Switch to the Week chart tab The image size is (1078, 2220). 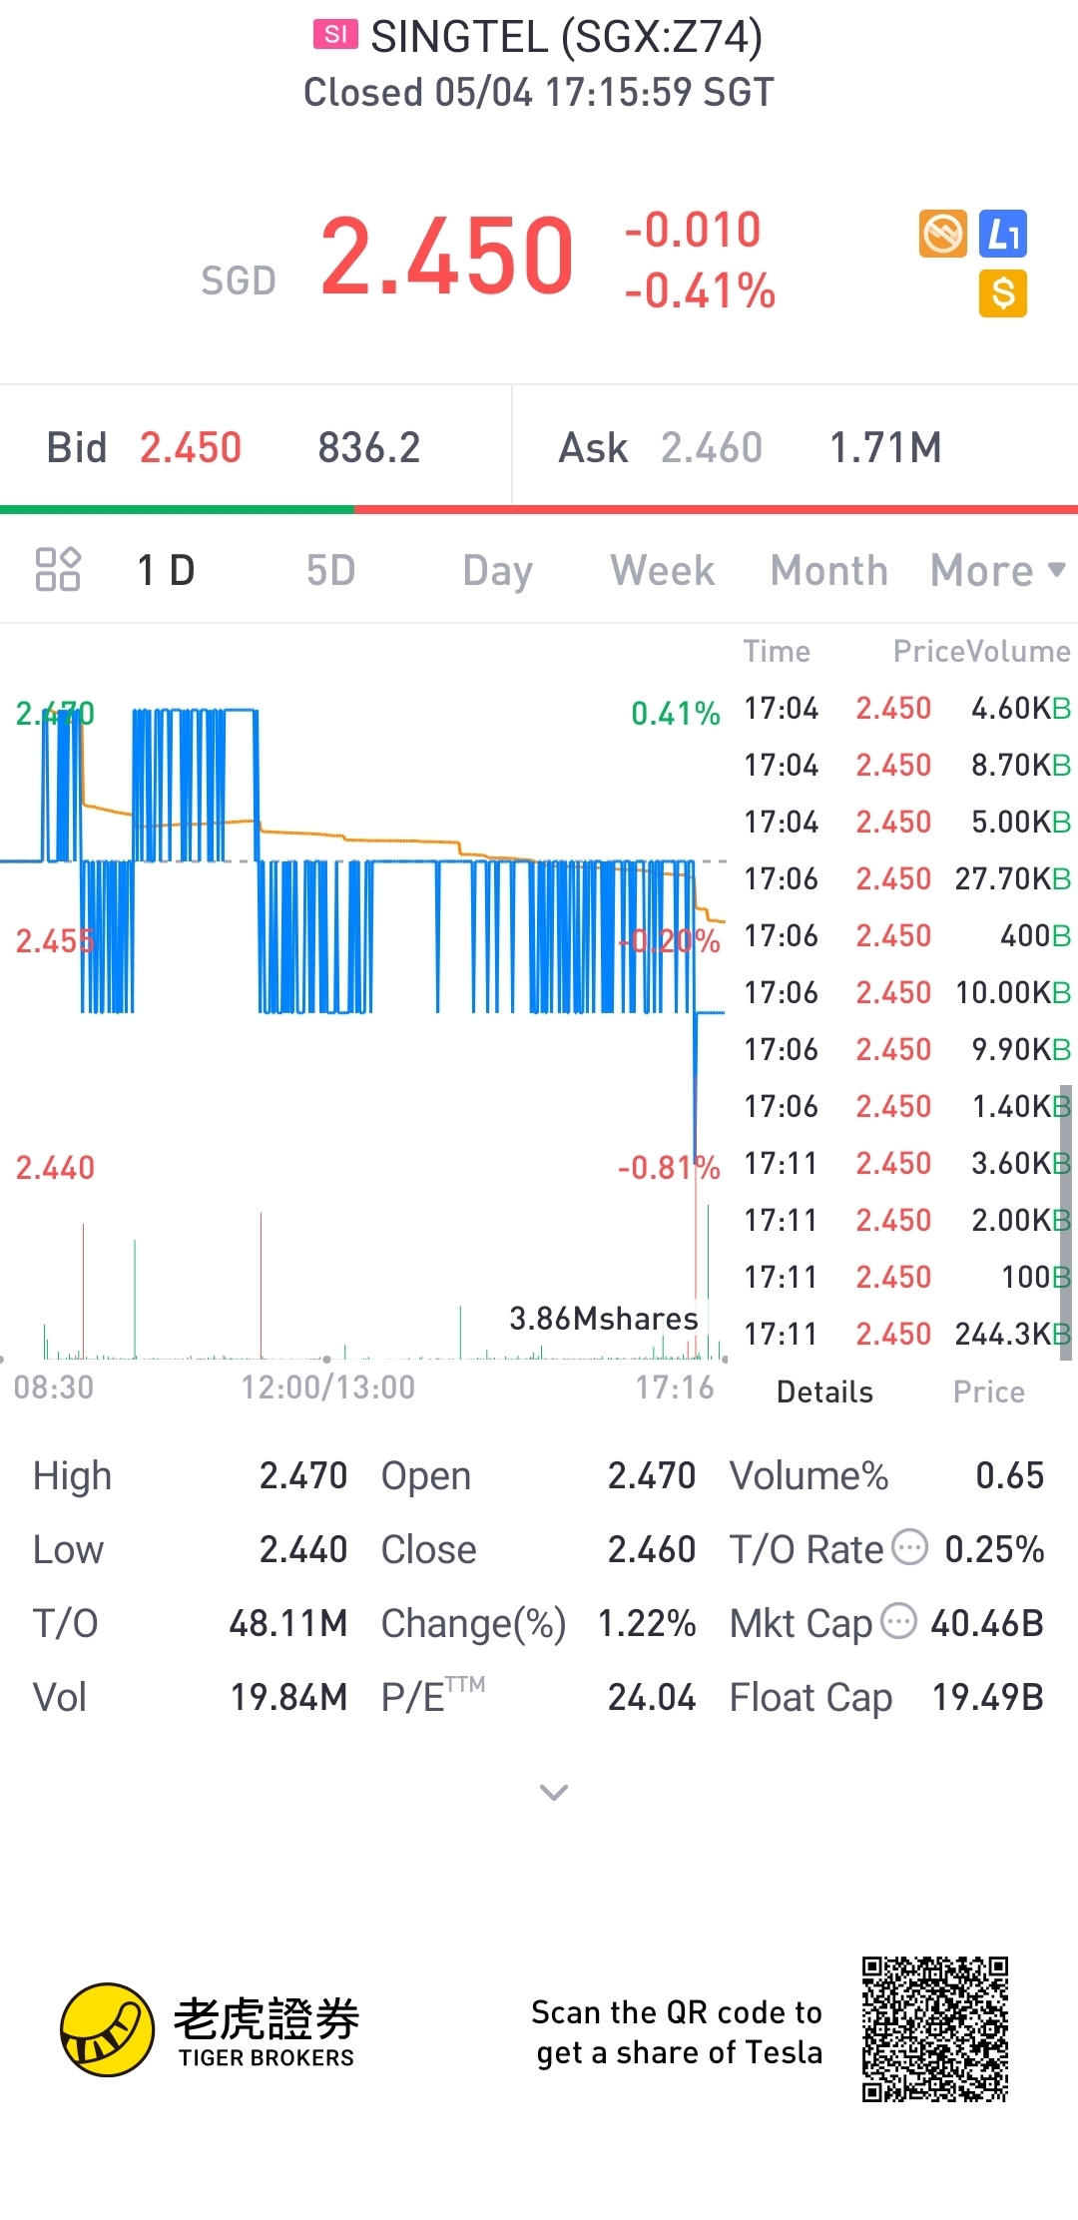pyautogui.click(x=663, y=571)
